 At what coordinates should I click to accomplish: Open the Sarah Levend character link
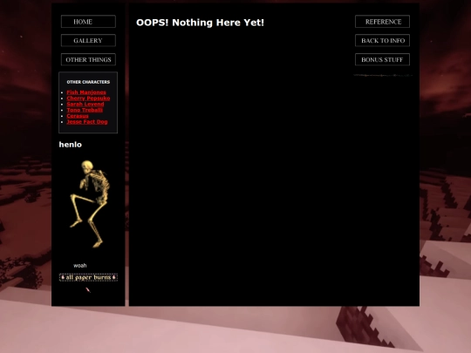tap(85, 104)
